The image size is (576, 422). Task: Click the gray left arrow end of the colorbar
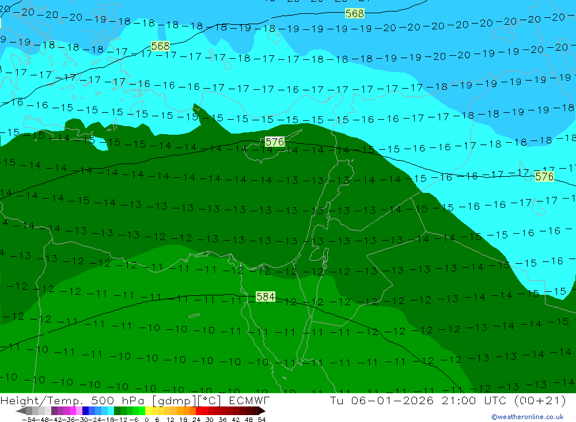coord(21,410)
